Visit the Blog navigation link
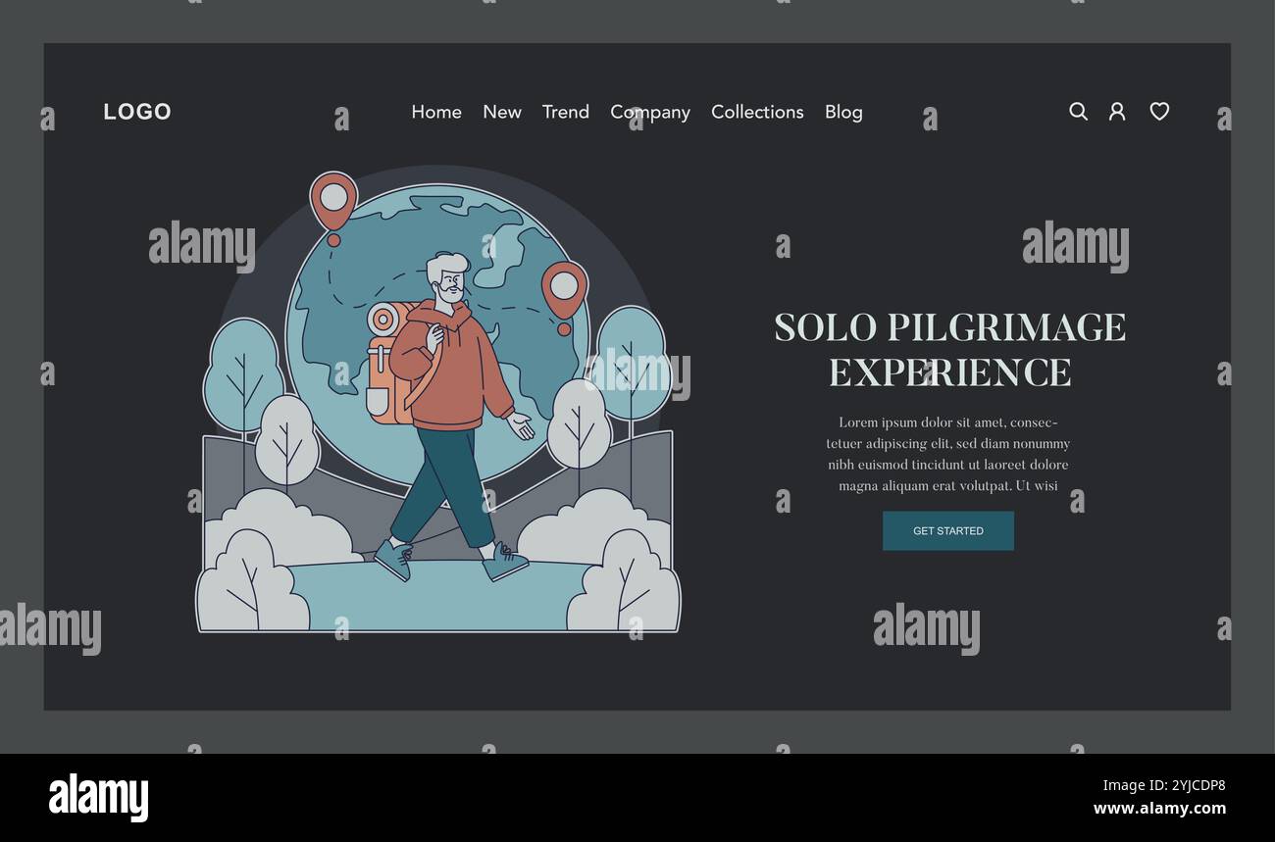1275x842 pixels. [843, 113]
